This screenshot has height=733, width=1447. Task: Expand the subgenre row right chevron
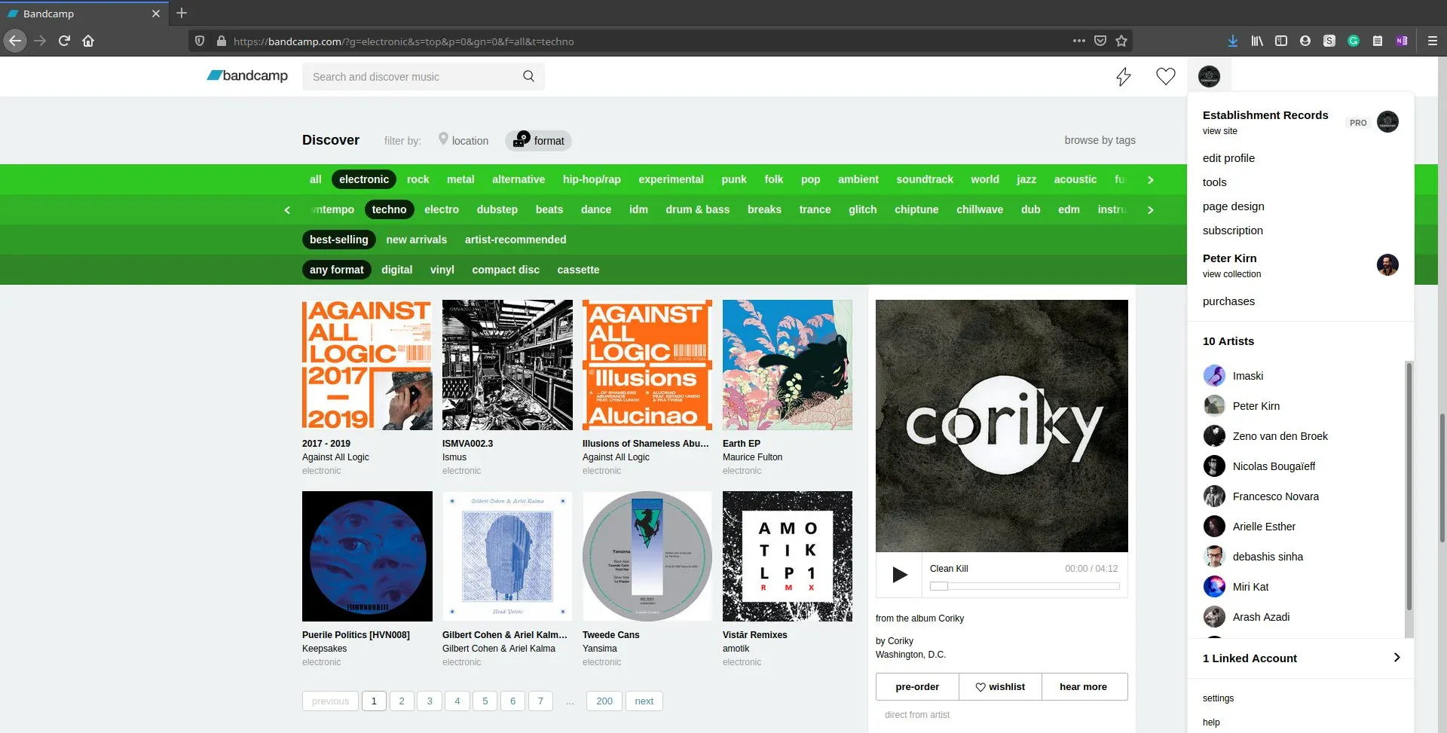(x=1150, y=210)
